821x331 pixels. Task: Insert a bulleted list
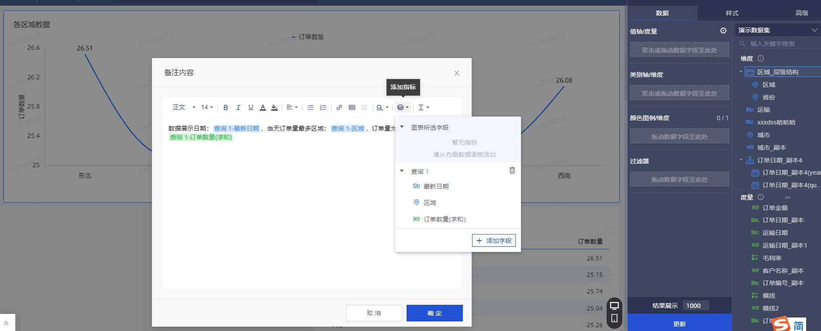(x=310, y=107)
